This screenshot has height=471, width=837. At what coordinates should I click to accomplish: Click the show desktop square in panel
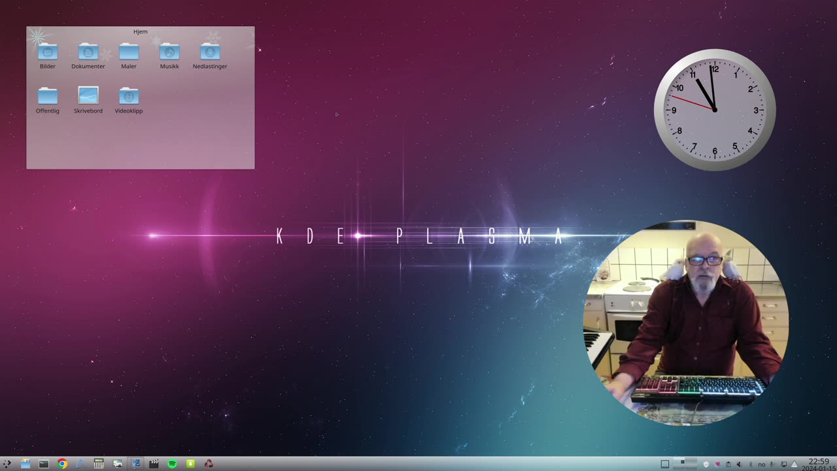[x=665, y=464]
